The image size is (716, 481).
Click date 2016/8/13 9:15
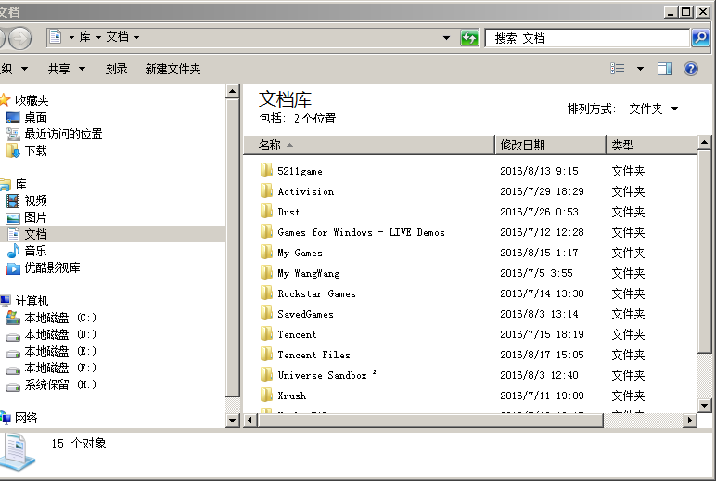pos(539,171)
